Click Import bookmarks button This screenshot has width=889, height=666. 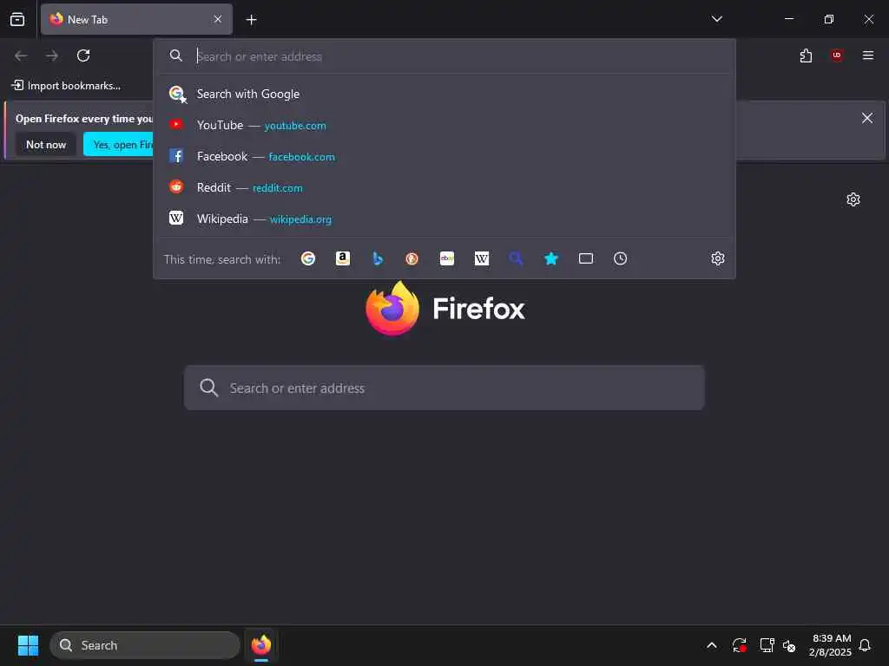[66, 86]
